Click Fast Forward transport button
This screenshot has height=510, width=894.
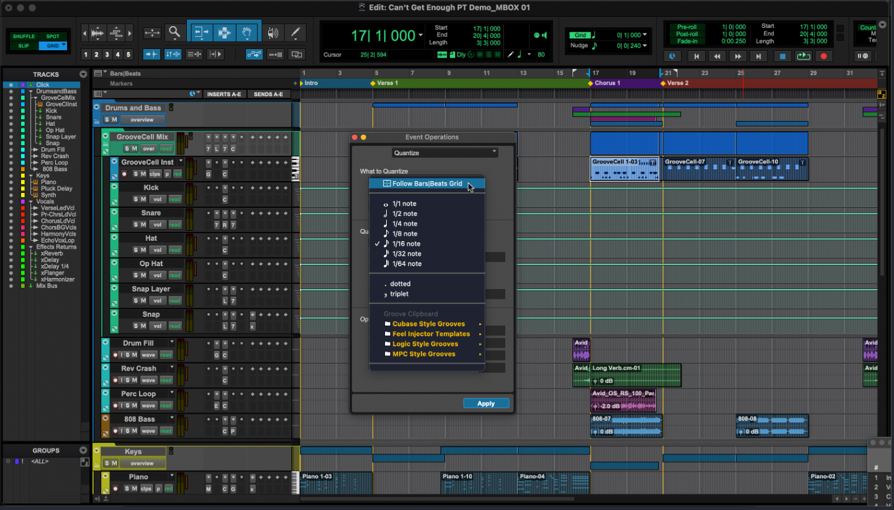[x=738, y=56]
